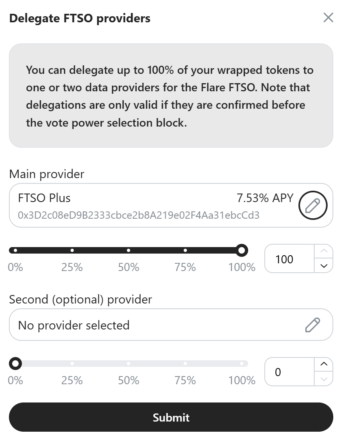
Task: Set the main provider slider to 50%
Action: tap(129, 250)
